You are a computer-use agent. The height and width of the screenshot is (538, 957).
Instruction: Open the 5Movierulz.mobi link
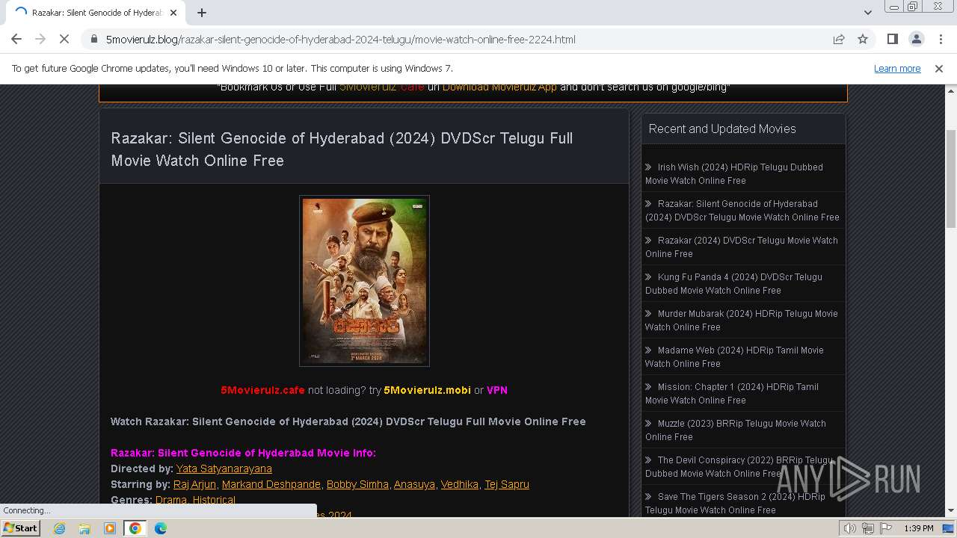[427, 390]
